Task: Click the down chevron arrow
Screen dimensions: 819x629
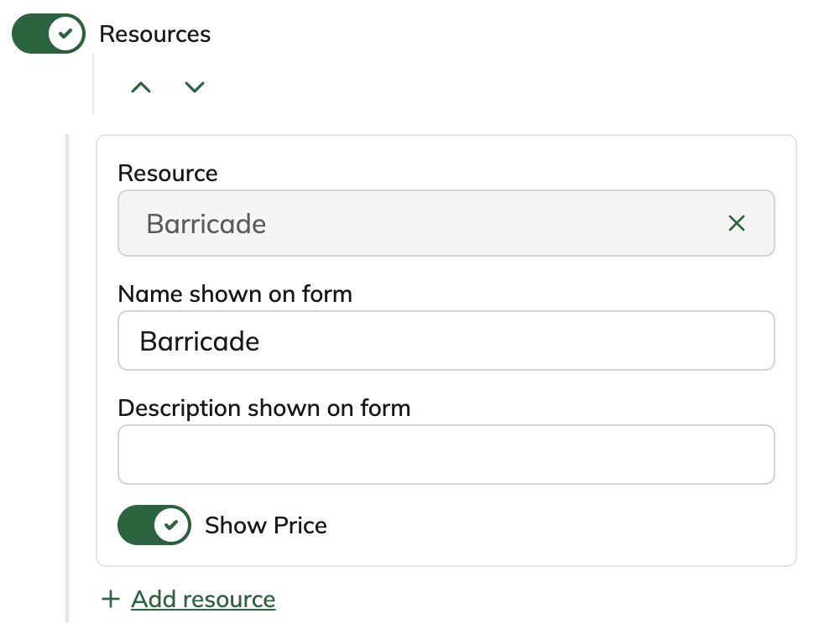Action: coord(195,87)
